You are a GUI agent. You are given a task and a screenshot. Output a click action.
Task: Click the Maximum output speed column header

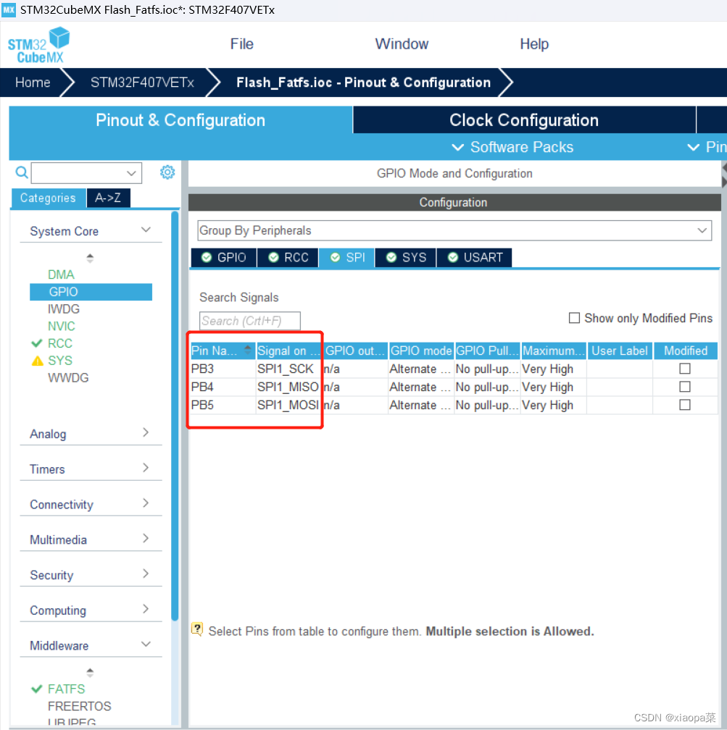point(553,351)
